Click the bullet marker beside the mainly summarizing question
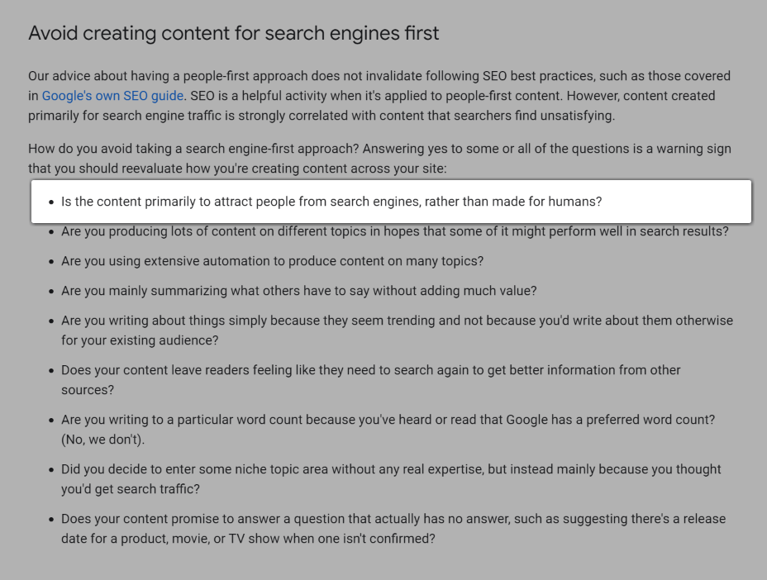 pos(51,292)
